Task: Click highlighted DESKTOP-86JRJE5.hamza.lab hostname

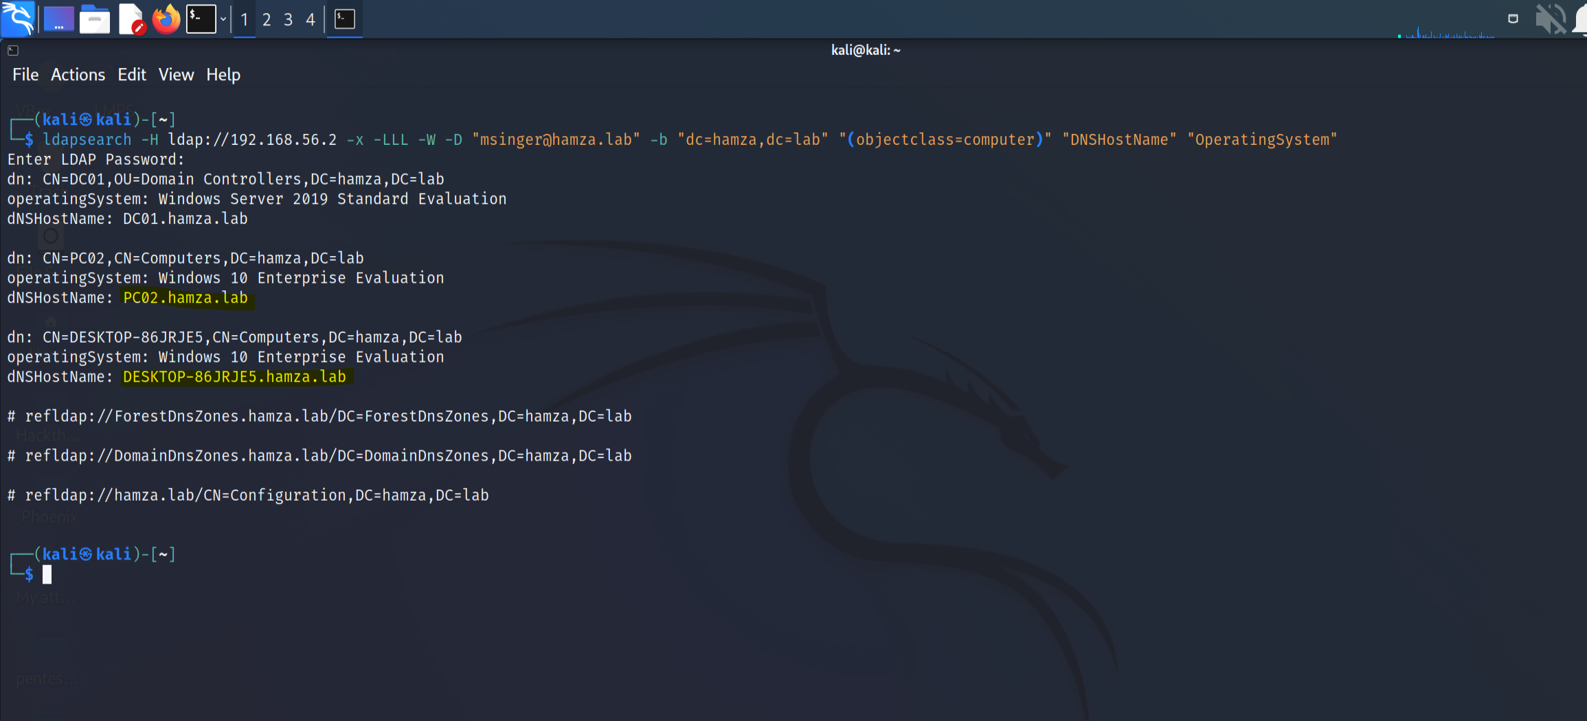Action: click(235, 377)
